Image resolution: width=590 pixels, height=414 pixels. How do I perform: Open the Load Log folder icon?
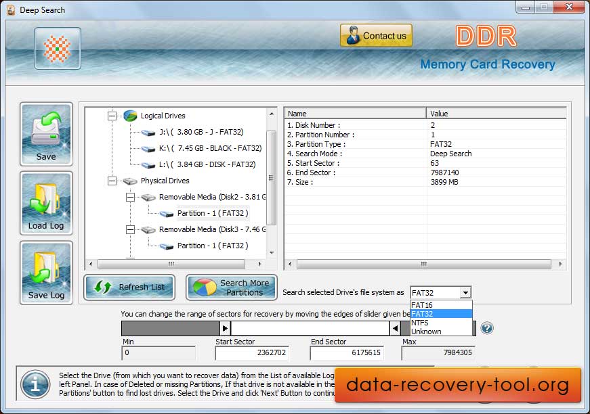point(46,203)
